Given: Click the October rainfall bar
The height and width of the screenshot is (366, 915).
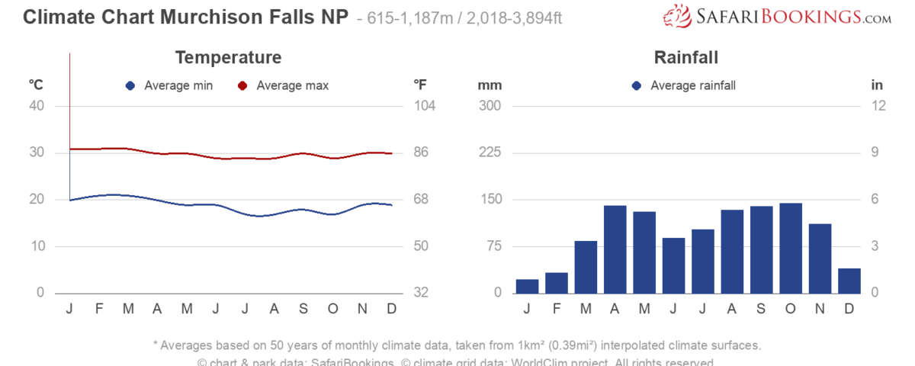Looking at the screenshot, I should tap(791, 248).
